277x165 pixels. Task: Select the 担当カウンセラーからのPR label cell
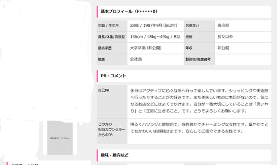[x=112, y=131]
